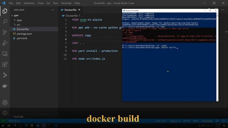Click PowerShell window title bar icon

124,11
